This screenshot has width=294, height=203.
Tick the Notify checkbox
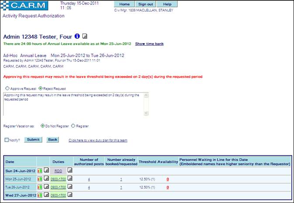tap(6, 140)
